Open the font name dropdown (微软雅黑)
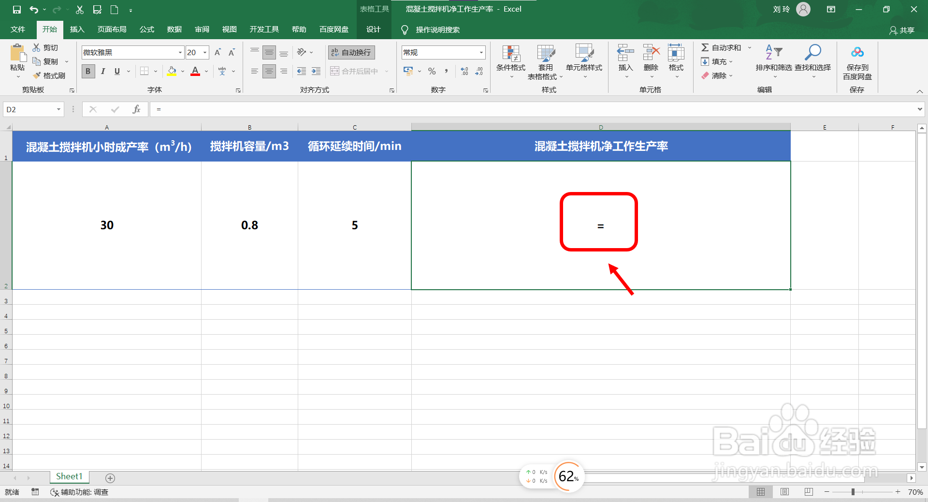 [180, 52]
